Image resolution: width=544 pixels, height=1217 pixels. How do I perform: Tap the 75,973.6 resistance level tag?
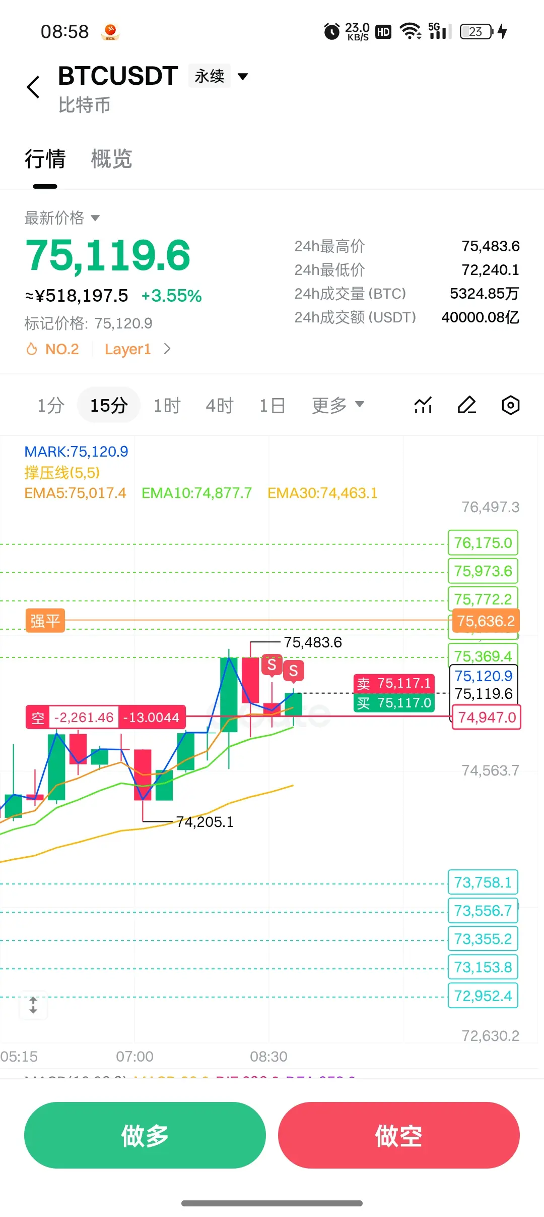[x=483, y=571]
